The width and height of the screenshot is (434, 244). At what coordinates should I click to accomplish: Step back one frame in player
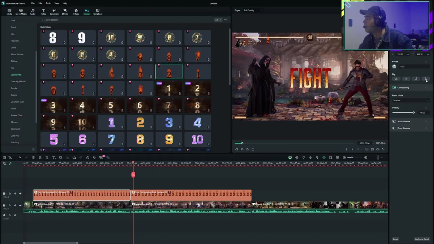coord(237,149)
